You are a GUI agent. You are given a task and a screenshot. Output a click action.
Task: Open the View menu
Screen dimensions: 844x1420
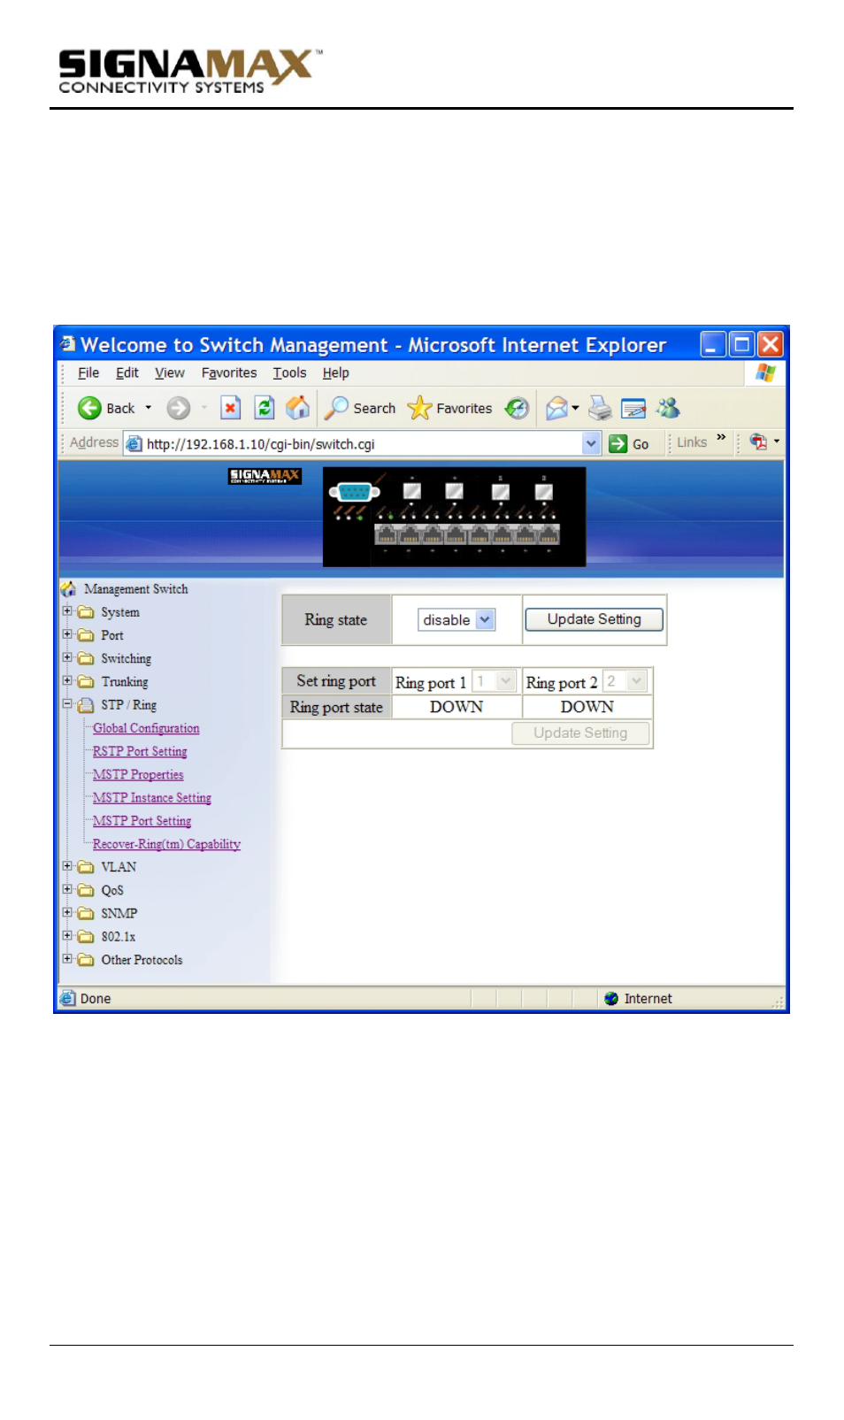point(170,373)
